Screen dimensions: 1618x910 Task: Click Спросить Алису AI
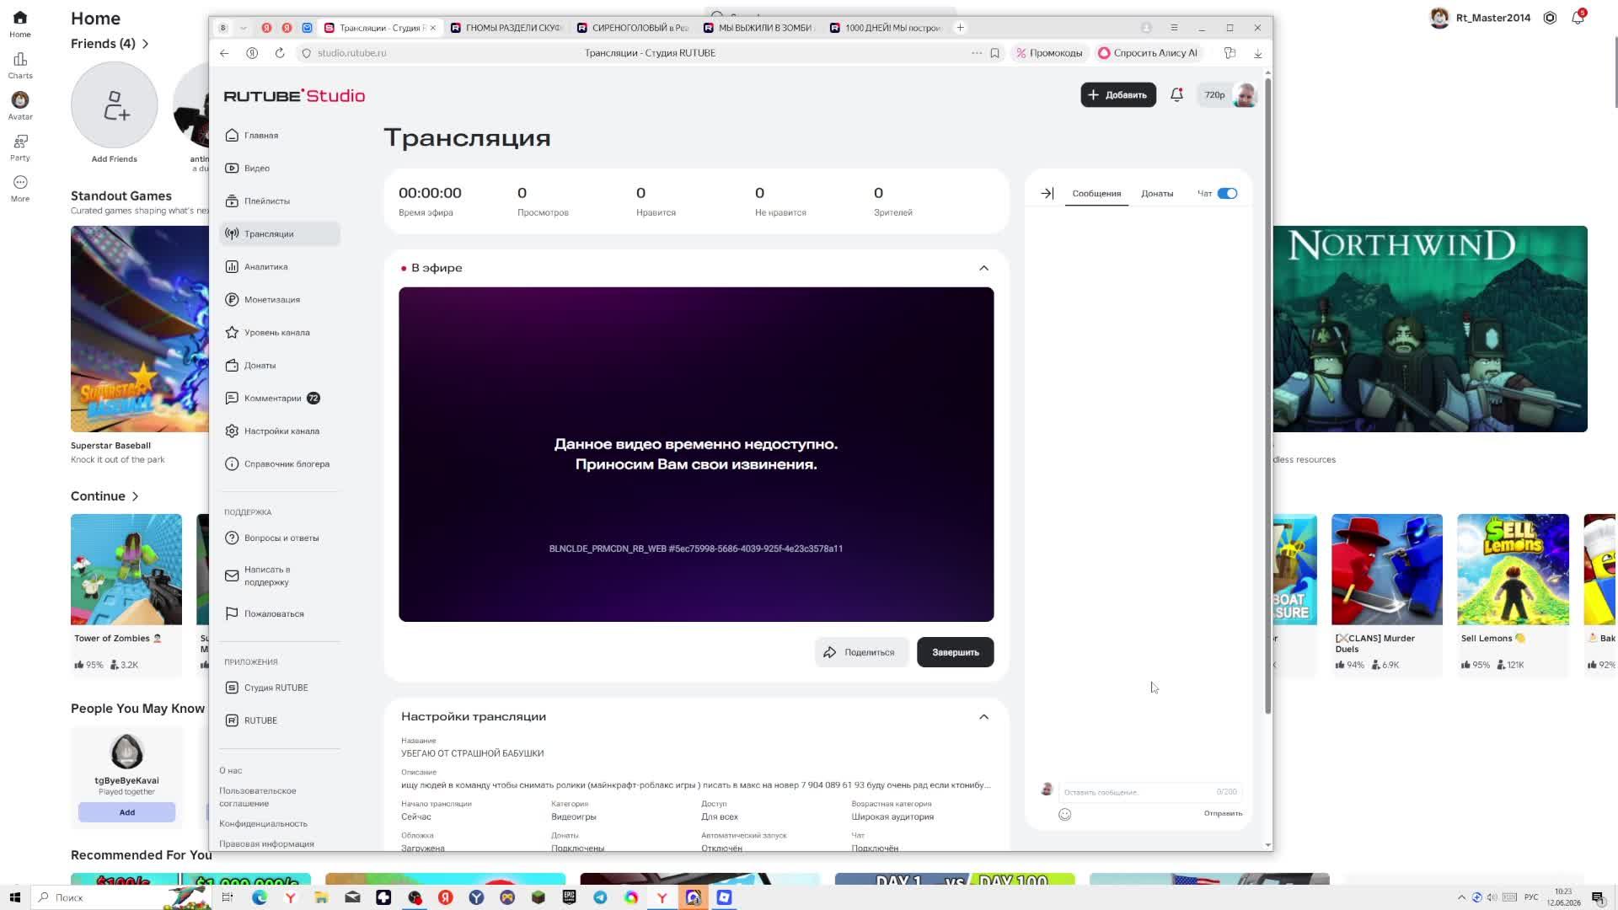[1148, 53]
